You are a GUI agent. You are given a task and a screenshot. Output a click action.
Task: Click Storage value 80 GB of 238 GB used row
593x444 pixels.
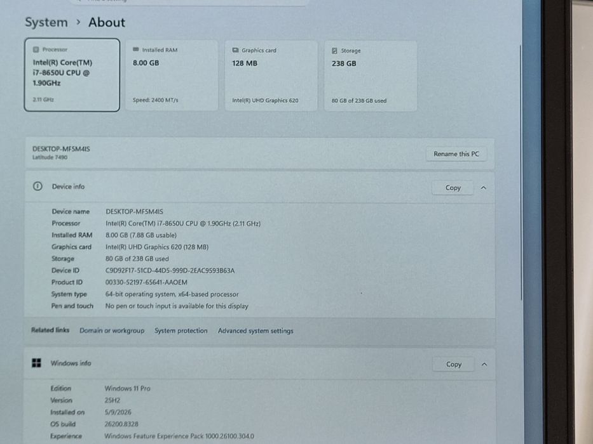pos(137,259)
